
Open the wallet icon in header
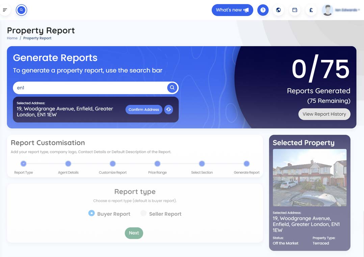[294, 10]
